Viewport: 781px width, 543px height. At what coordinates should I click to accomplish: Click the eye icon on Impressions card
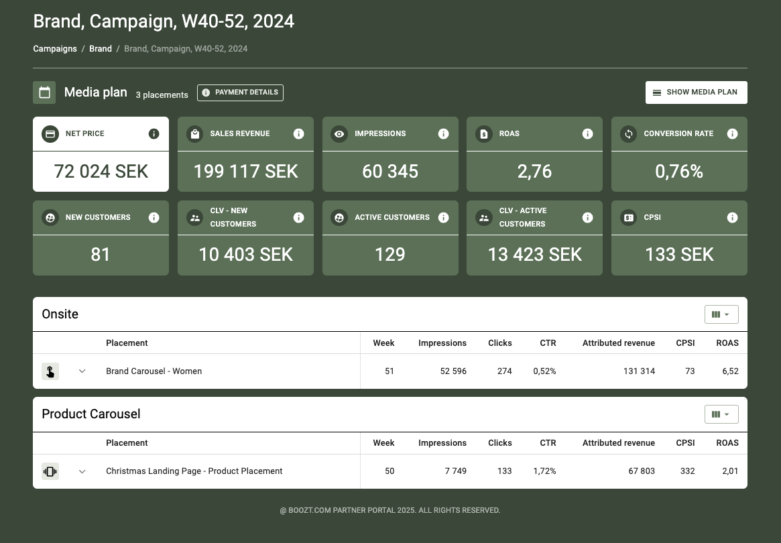click(x=339, y=134)
